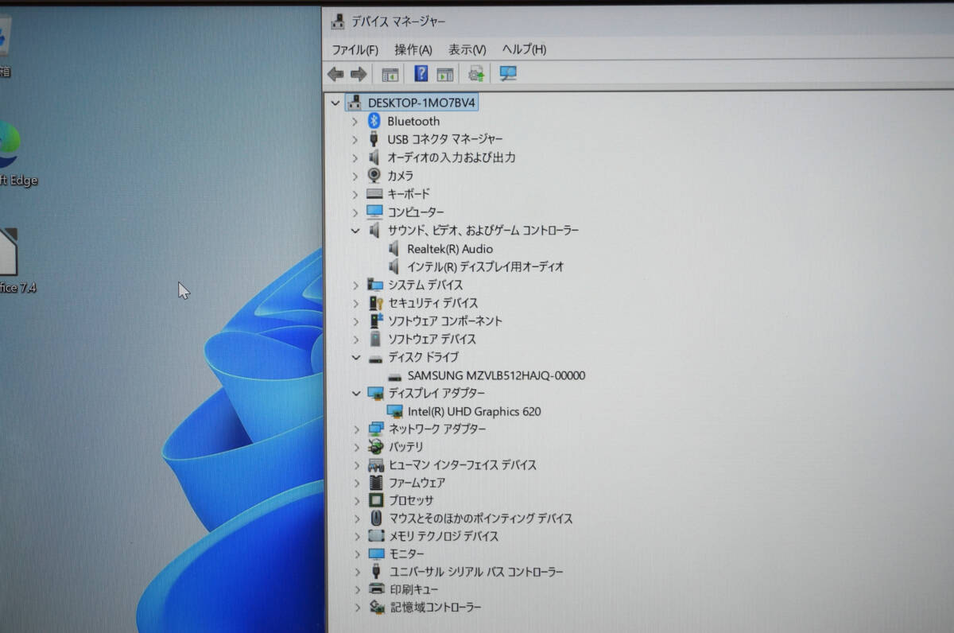Expand the Bluetooth category chevron
The image size is (954, 633).
tap(355, 122)
